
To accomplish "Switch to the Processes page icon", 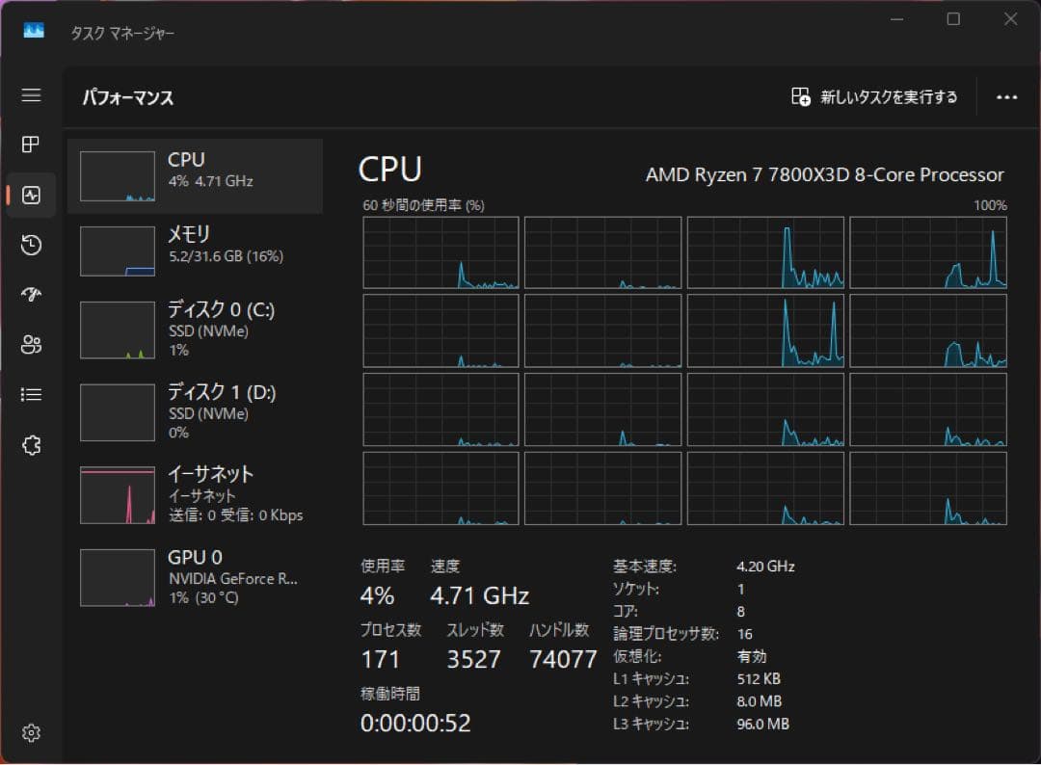I will tap(31, 145).
